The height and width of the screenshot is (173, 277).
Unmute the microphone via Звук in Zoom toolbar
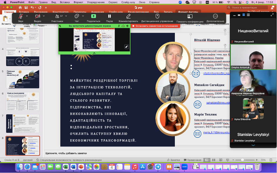[x=21, y=18]
